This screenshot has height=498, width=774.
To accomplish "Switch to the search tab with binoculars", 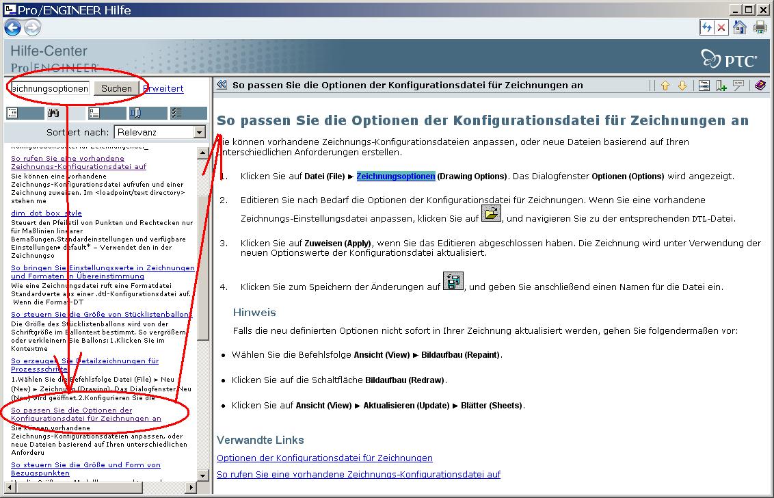I will click(66, 113).
